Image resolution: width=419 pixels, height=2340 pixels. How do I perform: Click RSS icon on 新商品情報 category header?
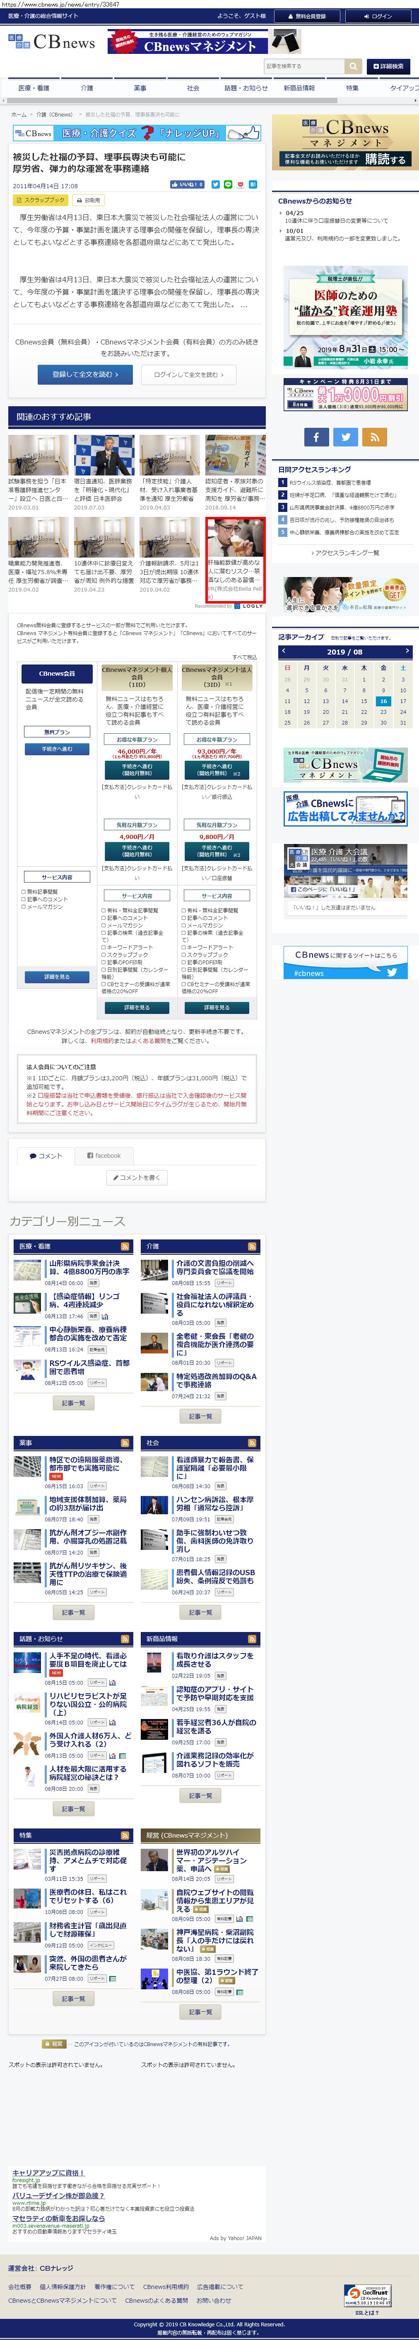pos(251,1639)
